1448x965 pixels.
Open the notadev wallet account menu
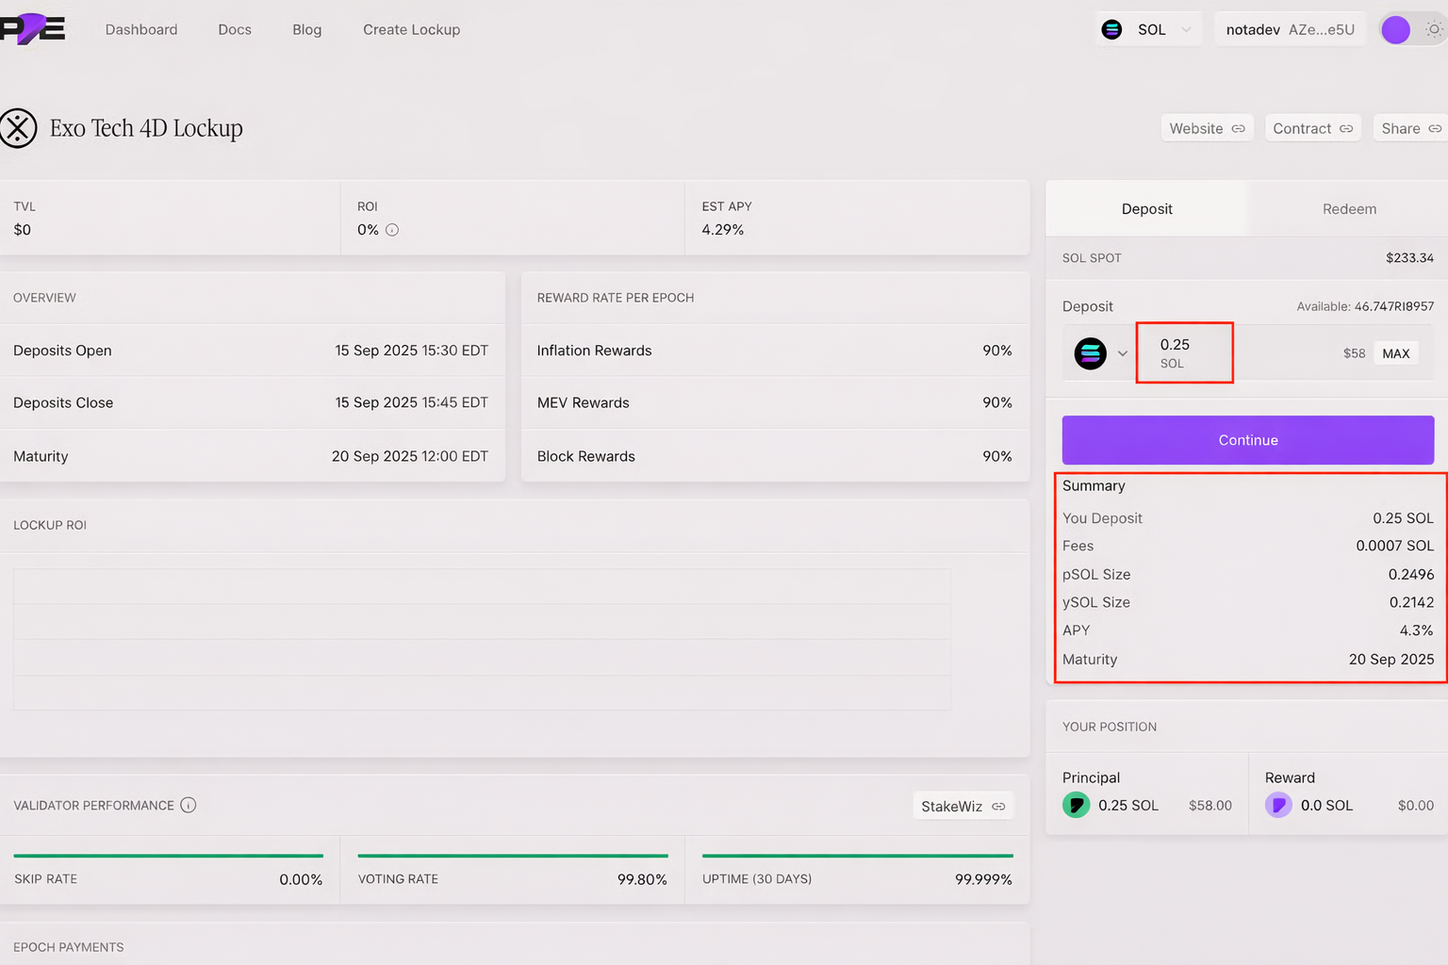pyautogui.click(x=1290, y=30)
